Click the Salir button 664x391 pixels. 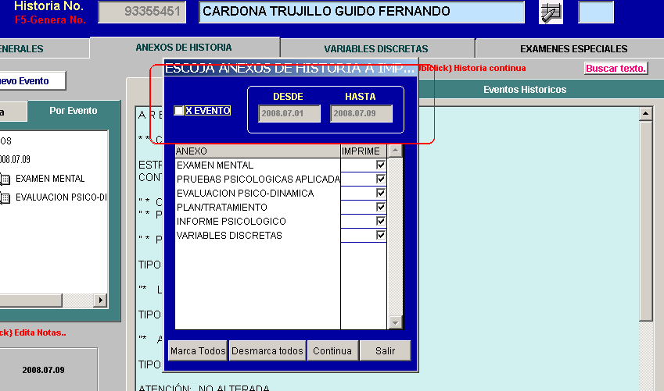tap(385, 351)
